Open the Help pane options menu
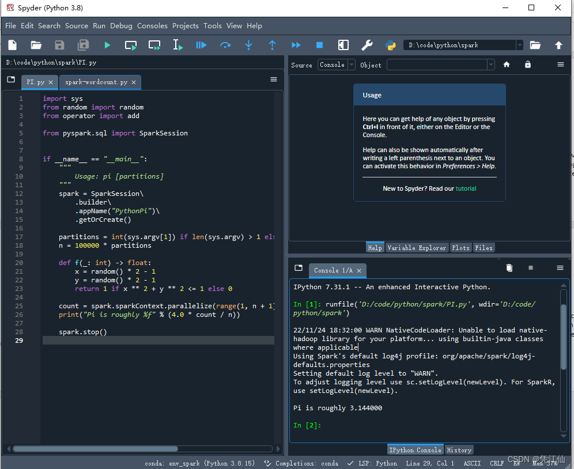The width and height of the screenshot is (574, 469). (560, 65)
